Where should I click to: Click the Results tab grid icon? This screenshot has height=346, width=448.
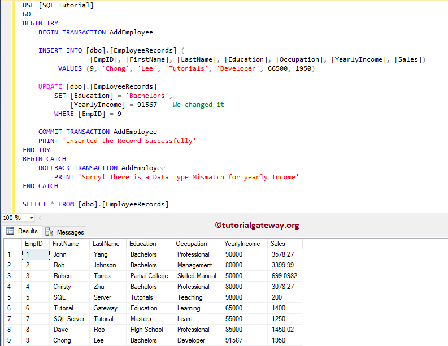(x=10, y=231)
